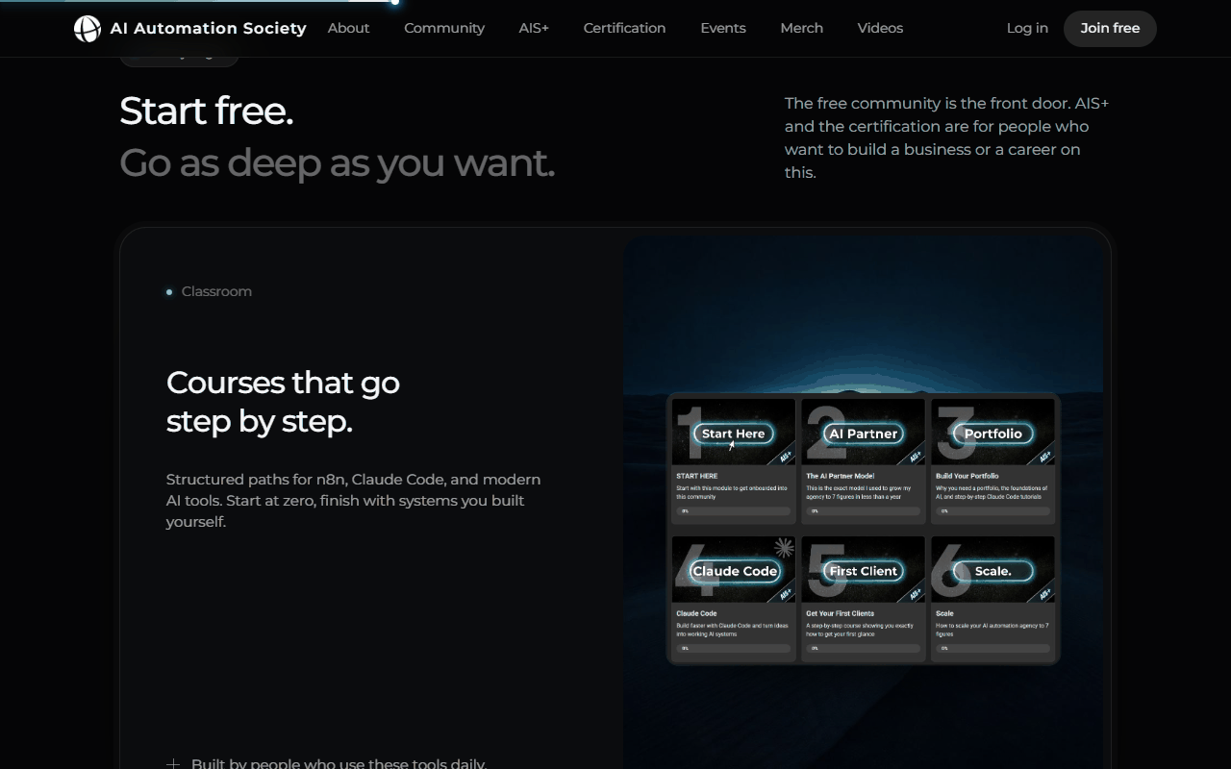Open the Events page link
The image size is (1231, 769).
(723, 28)
